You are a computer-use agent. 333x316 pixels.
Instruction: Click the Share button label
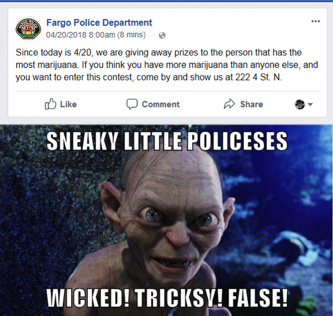tap(251, 104)
